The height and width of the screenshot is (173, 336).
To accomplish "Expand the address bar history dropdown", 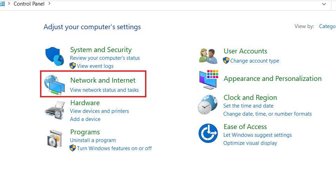I will coord(324,4).
